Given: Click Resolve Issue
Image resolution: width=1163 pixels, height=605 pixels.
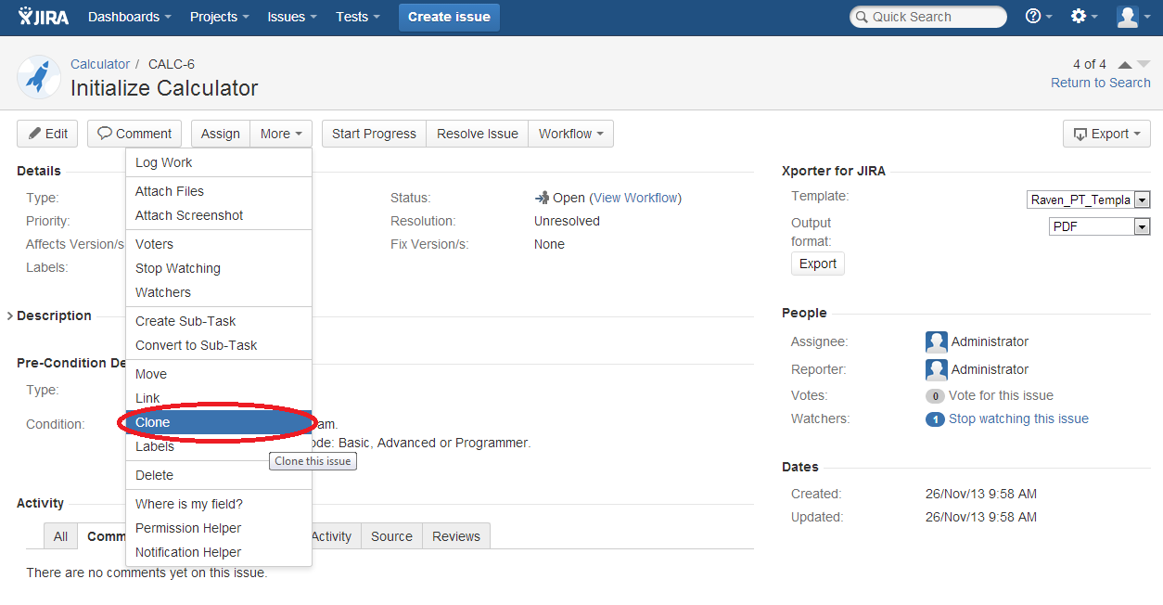Looking at the screenshot, I should (478, 134).
